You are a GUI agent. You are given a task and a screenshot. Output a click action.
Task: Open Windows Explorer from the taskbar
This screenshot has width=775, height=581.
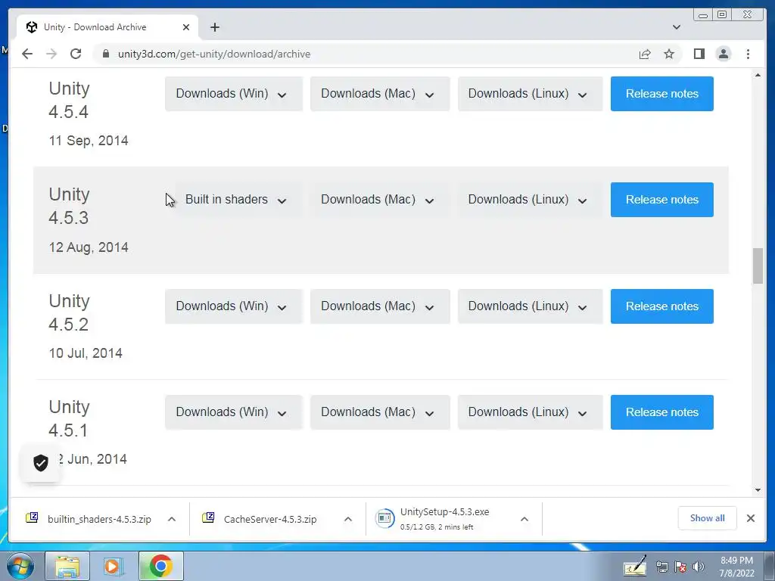tap(67, 566)
